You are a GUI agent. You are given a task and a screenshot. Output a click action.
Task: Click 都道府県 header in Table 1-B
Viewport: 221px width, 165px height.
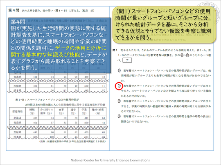coord(17,111)
